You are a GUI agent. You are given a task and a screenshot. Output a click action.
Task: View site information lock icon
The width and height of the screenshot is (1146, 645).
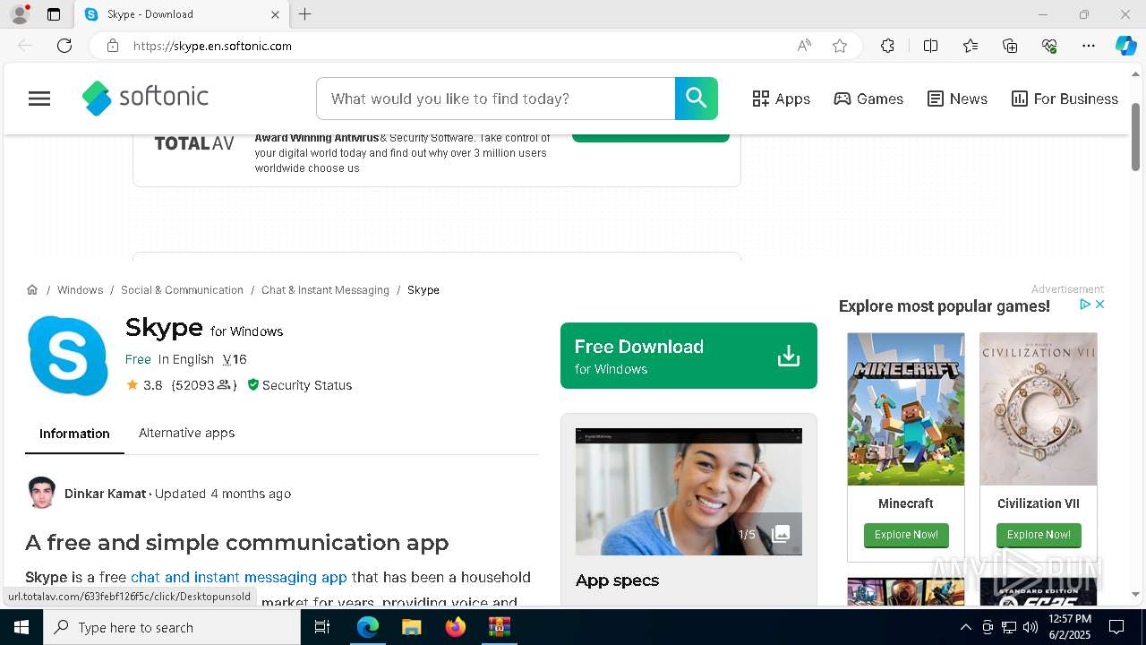[113, 46]
